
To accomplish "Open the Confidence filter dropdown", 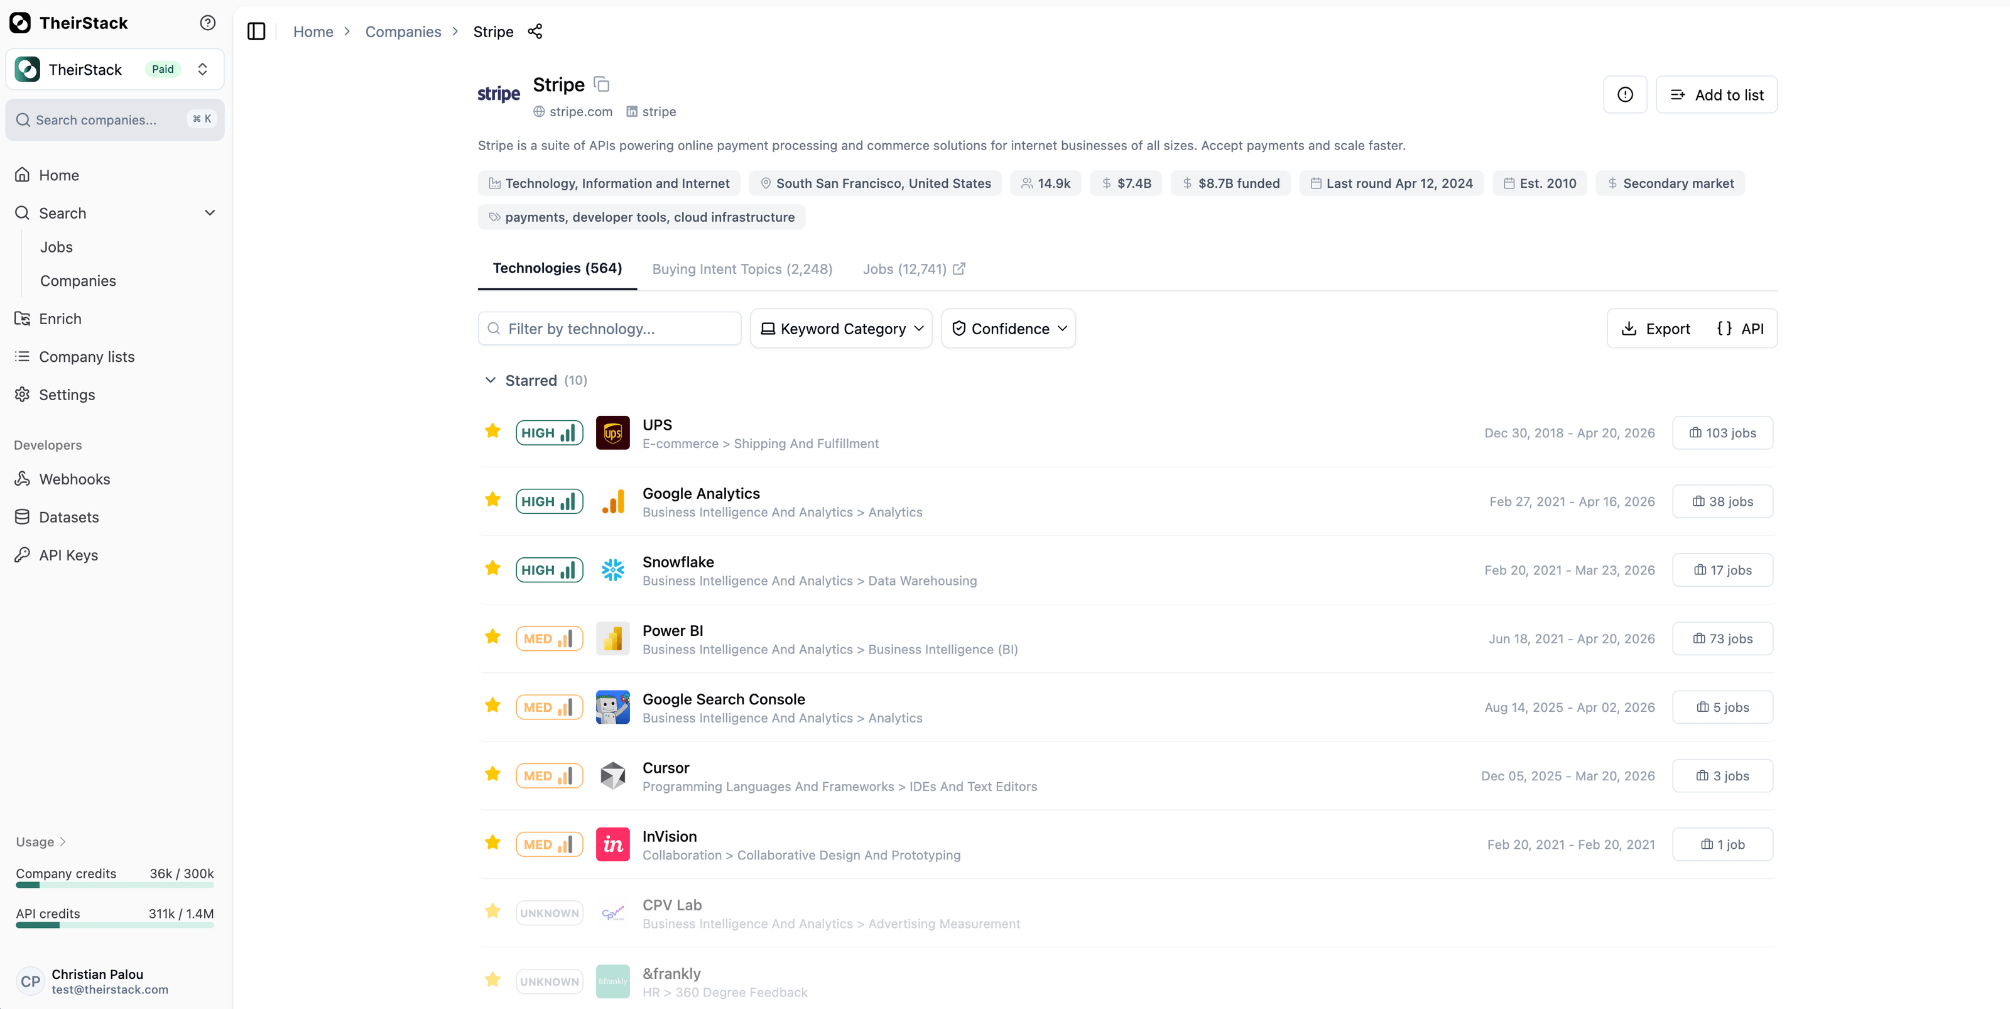I will coord(1008,329).
